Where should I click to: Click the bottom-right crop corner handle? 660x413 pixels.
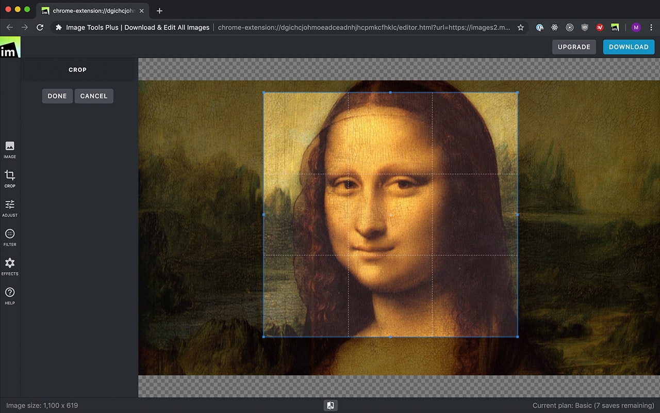(517, 337)
